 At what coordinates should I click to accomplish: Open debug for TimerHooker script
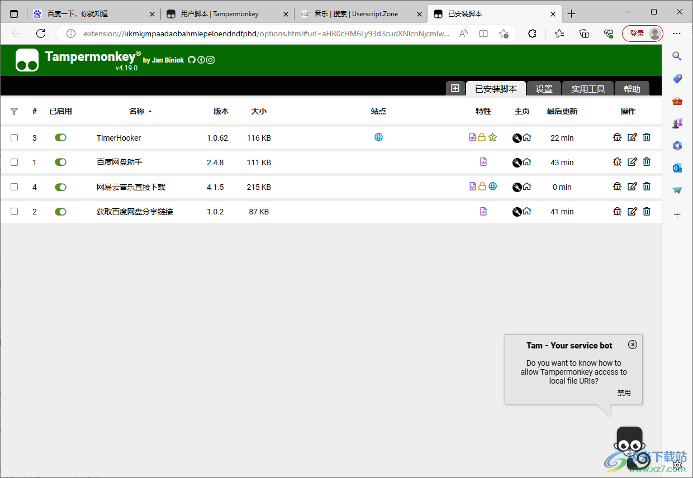[617, 137]
